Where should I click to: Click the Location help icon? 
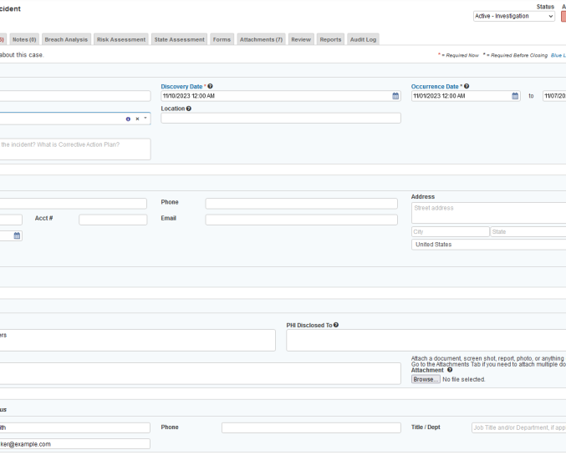click(189, 109)
